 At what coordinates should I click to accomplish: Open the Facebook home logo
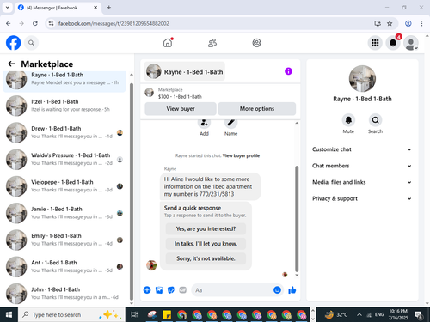13,43
